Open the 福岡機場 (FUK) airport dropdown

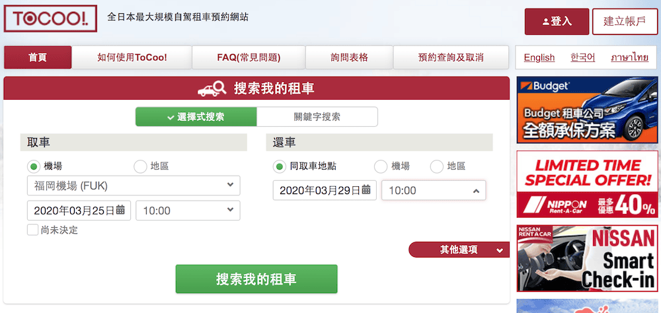tap(134, 186)
